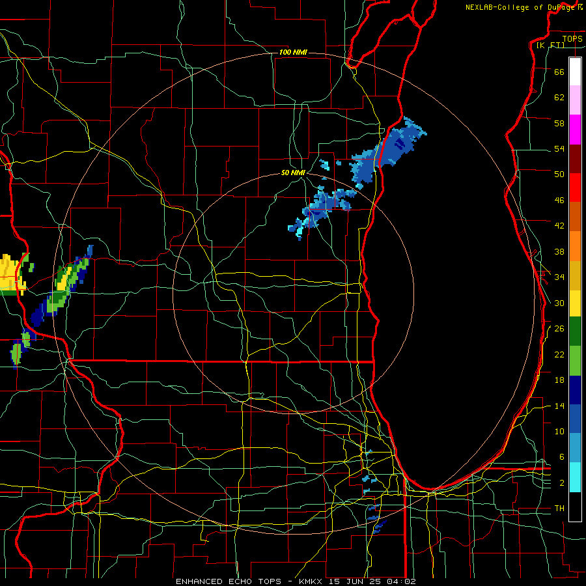Click the 26 legend value
The height and width of the screenshot is (586, 586).
click(x=559, y=329)
